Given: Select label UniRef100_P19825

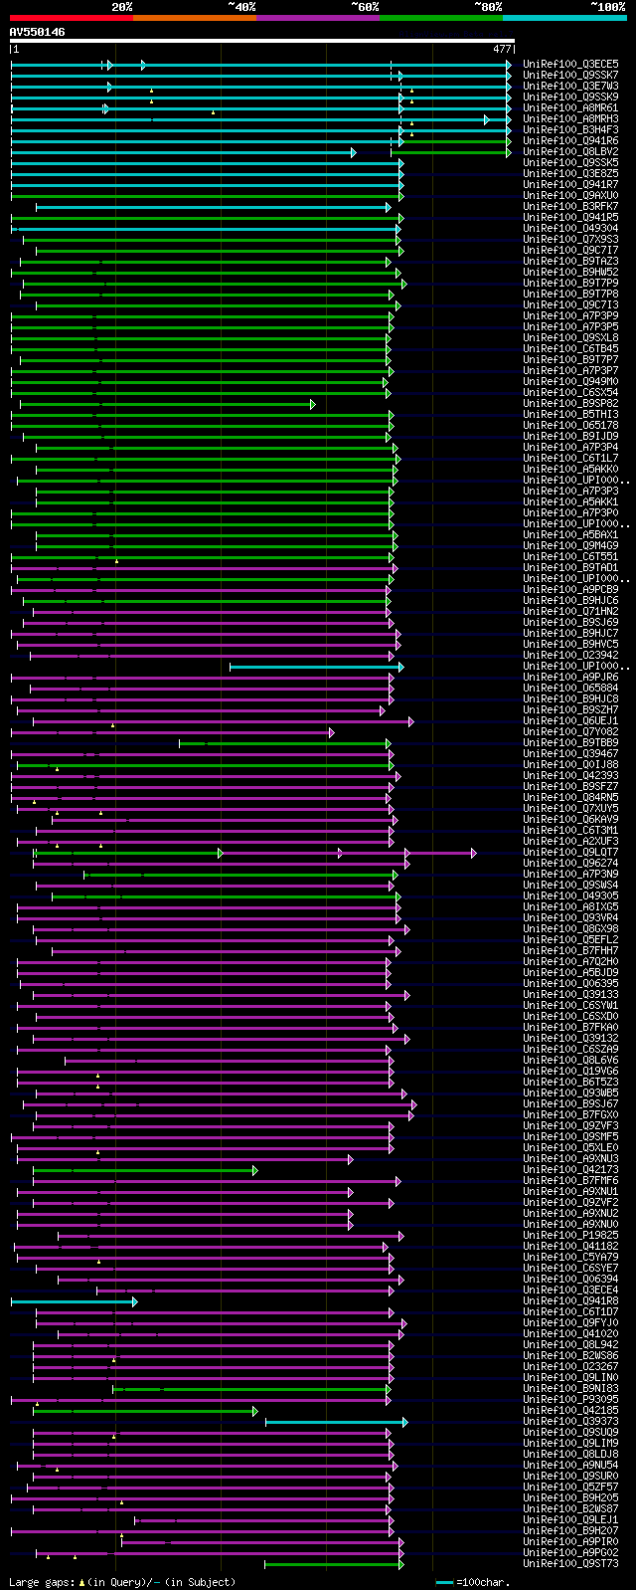Looking at the screenshot, I should (570, 1235).
